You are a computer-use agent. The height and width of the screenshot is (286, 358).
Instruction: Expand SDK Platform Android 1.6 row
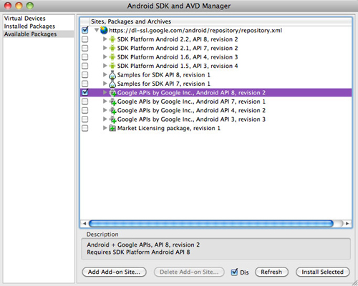click(105, 57)
